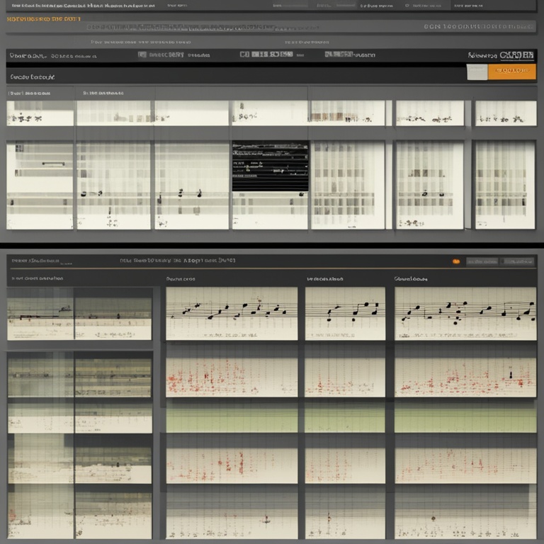Open the last small thumbnail in the upper row
The width and height of the screenshot is (544, 544).
[505, 113]
